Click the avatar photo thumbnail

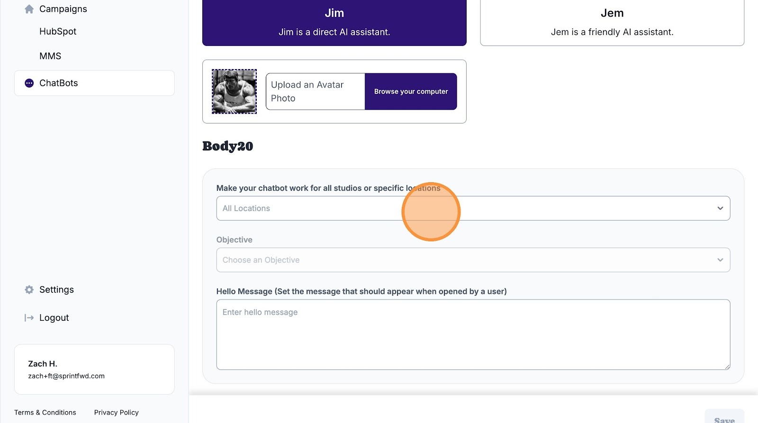coord(234,91)
